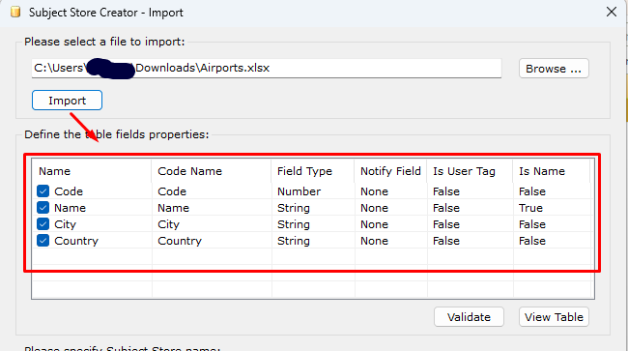Click the file path input field

pos(267,68)
